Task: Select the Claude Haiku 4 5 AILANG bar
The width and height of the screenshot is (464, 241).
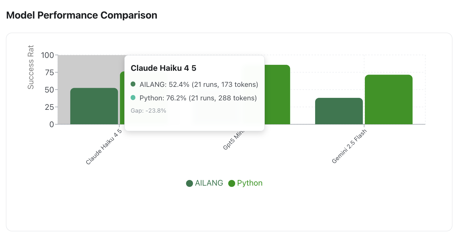Action: coord(94,106)
